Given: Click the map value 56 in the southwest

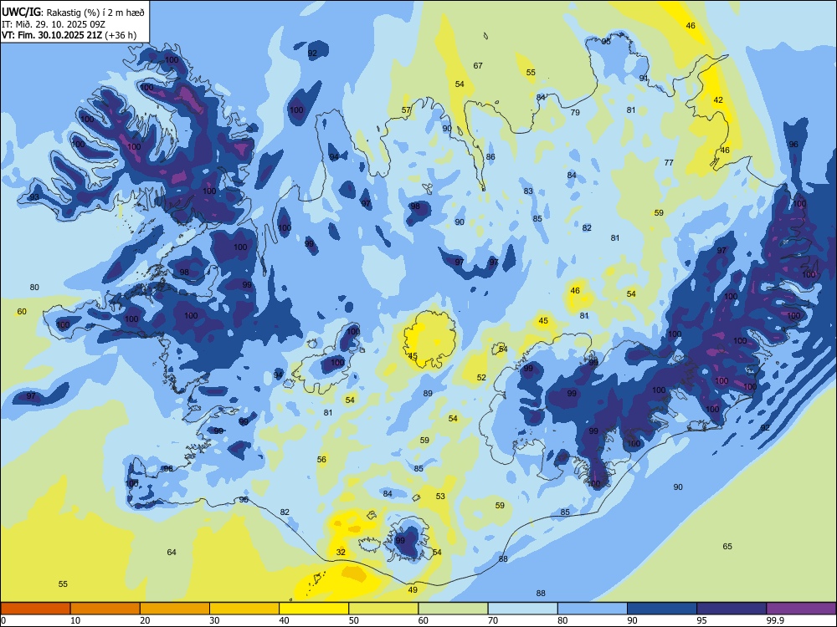Looking at the screenshot, I should 321,460.
